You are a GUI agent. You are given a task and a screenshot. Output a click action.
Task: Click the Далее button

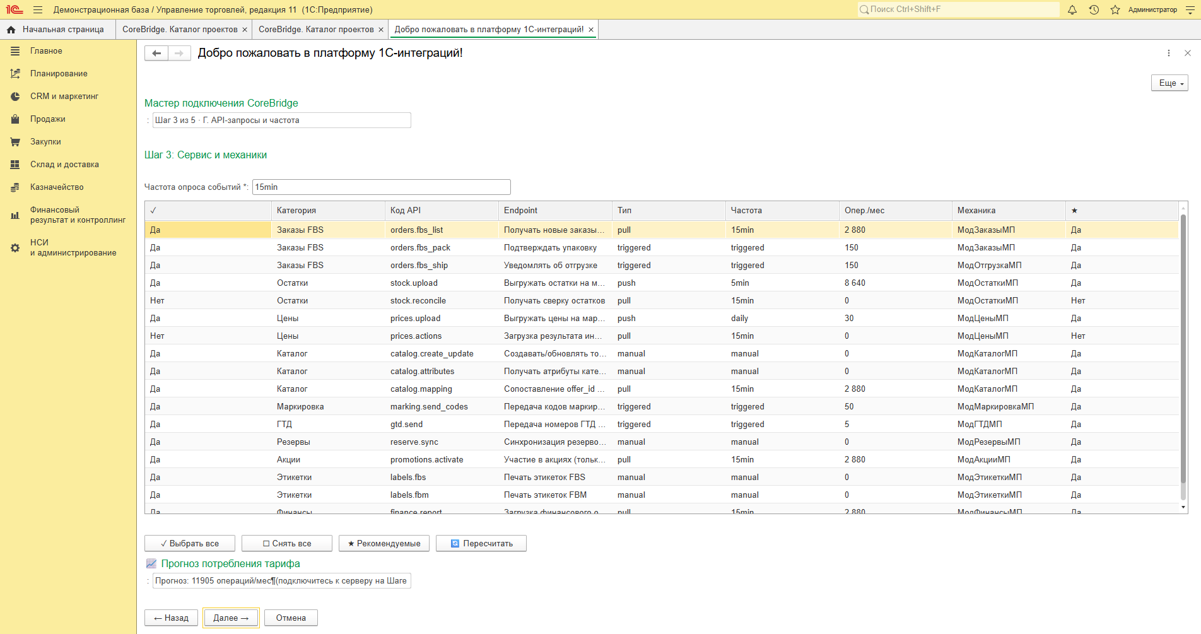pyautogui.click(x=231, y=618)
